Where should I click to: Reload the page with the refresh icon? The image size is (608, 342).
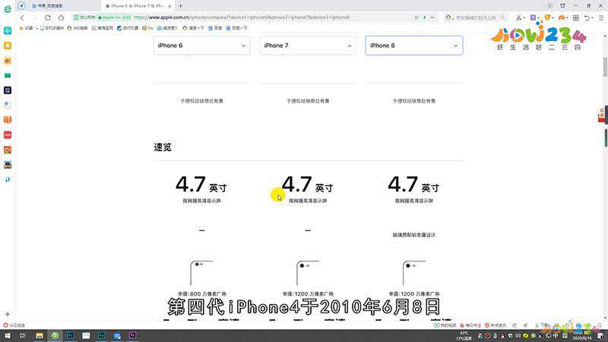47,17
